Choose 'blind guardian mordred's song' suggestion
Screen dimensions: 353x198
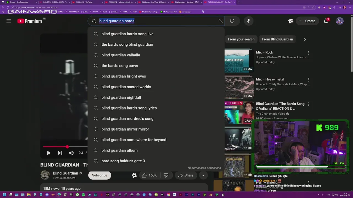[156, 119]
